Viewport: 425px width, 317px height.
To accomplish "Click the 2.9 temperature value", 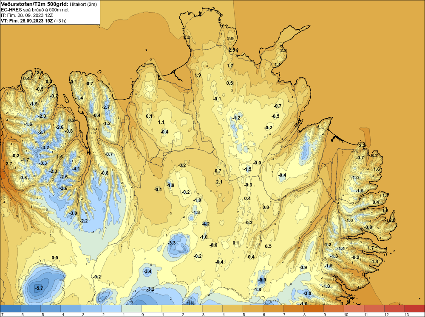I will pos(230,39).
